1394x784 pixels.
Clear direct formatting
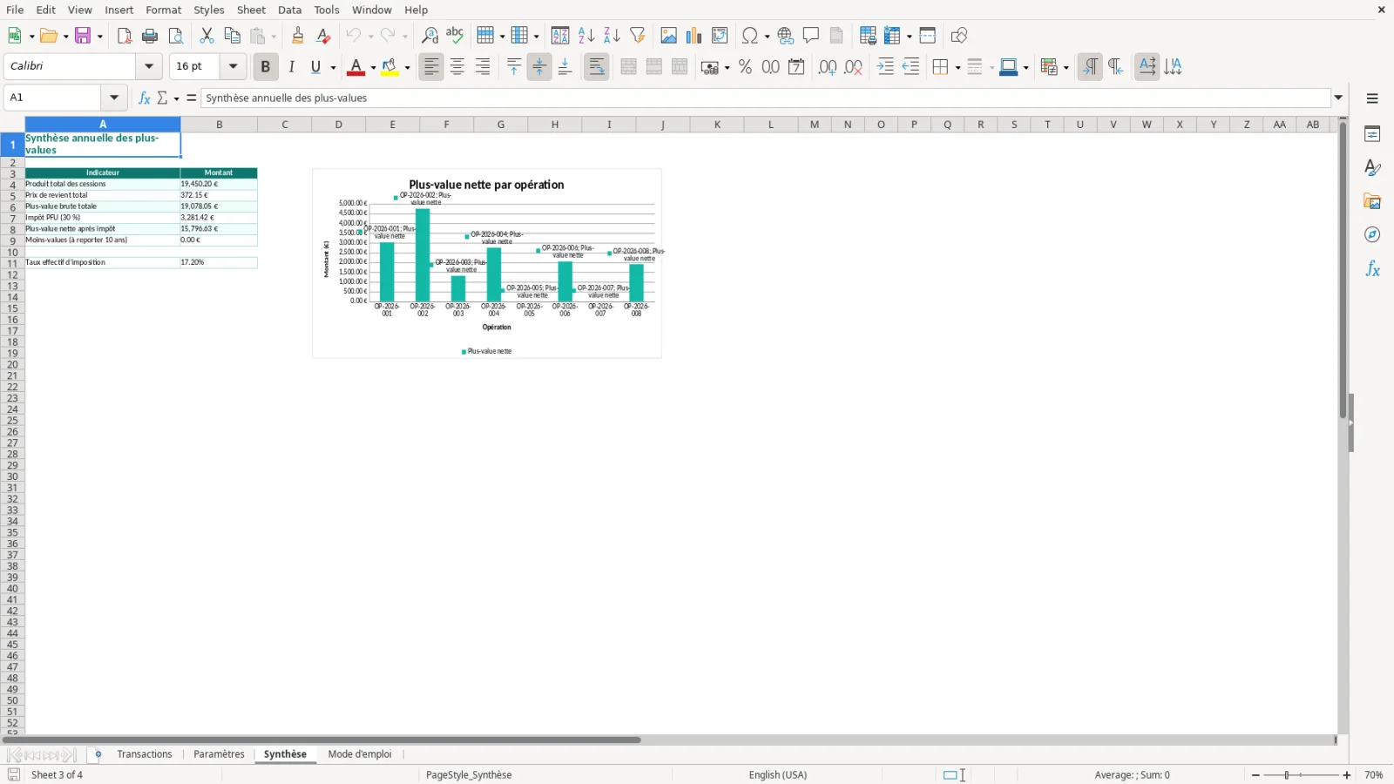click(323, 36)
